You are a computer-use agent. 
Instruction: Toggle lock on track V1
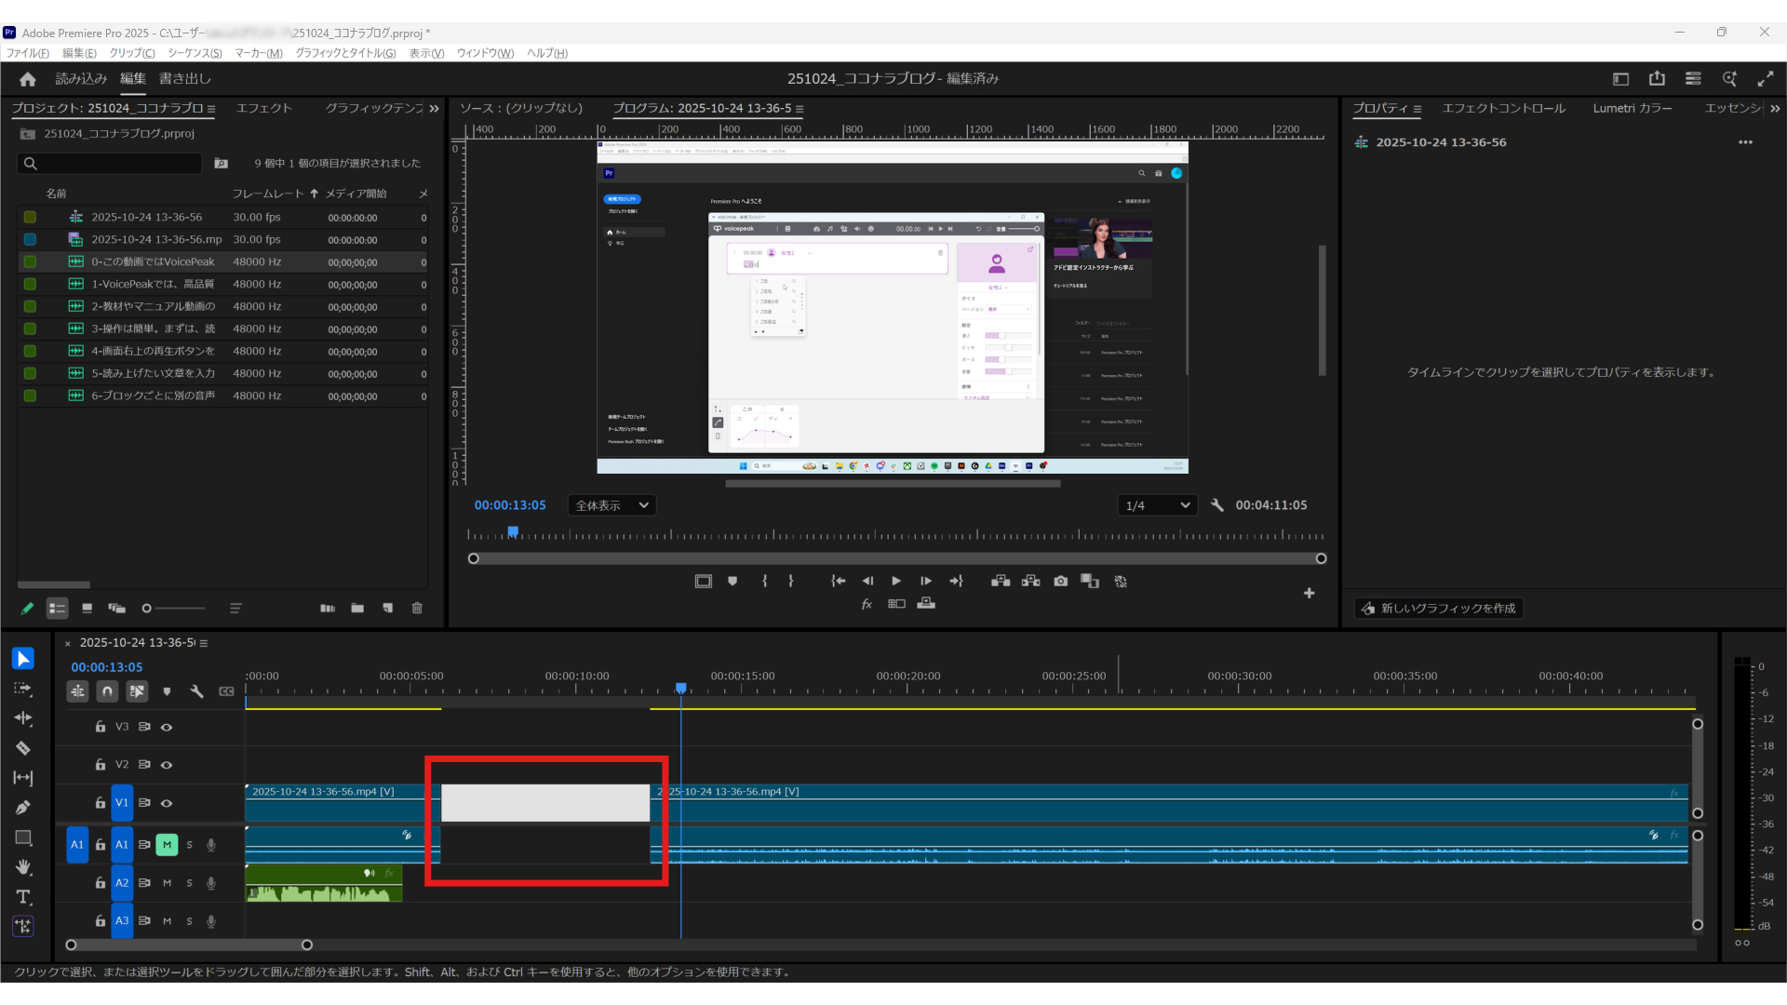tap(101, 803)
